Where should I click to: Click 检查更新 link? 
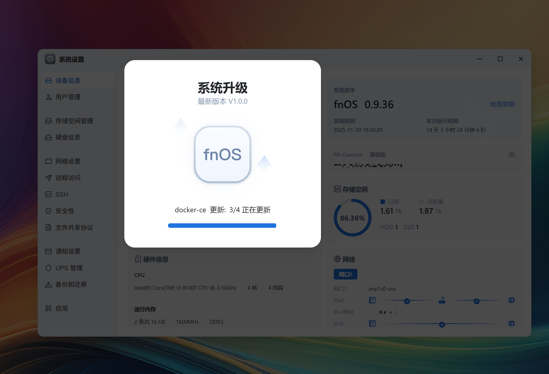coord(502,104)
